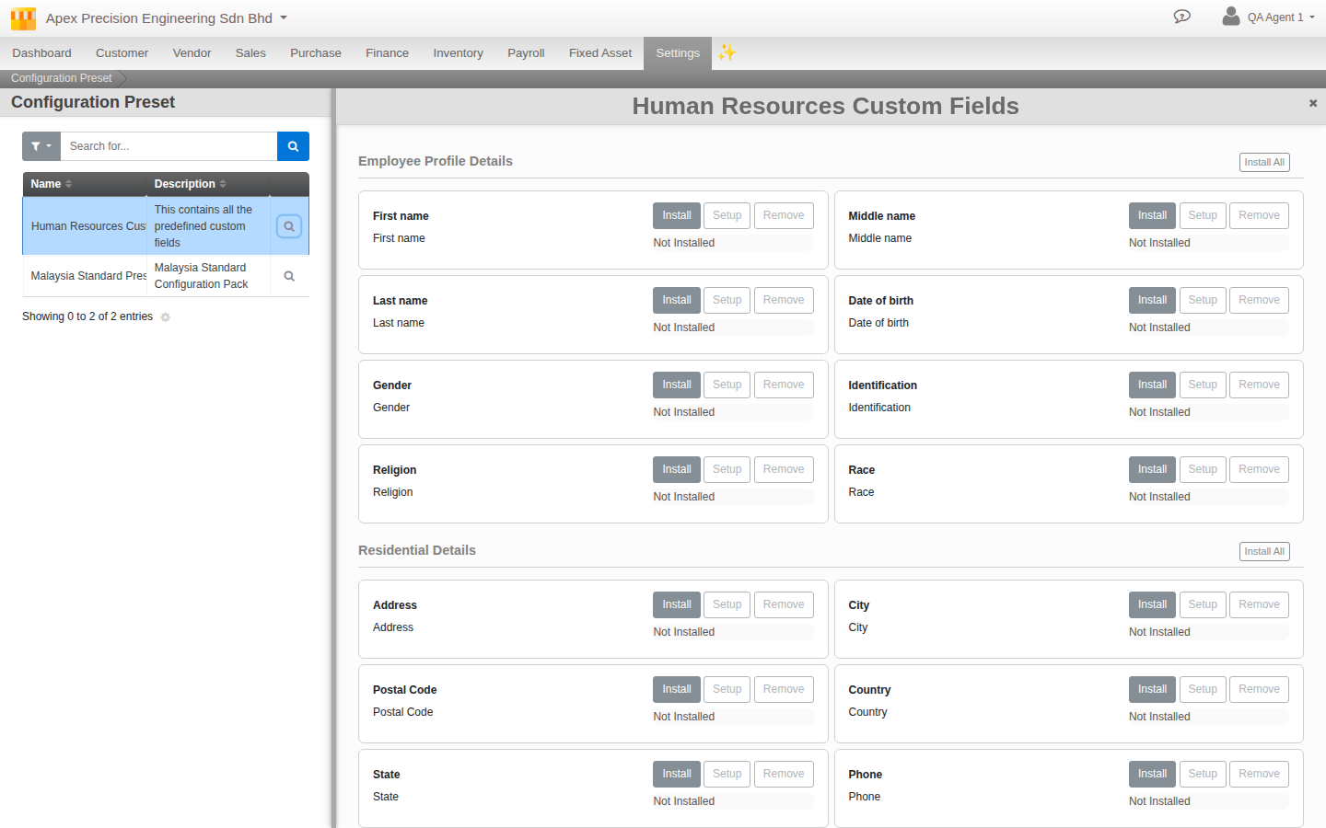1326x828 pixels.
Task: Open the QA Agent 1 user menu
Action: pyautogui.click(x=1281, y=17)
